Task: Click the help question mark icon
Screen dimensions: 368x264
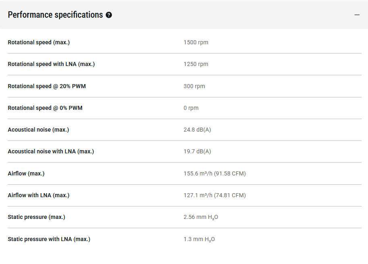Action: pyautogui.click(x=109, y=15)
